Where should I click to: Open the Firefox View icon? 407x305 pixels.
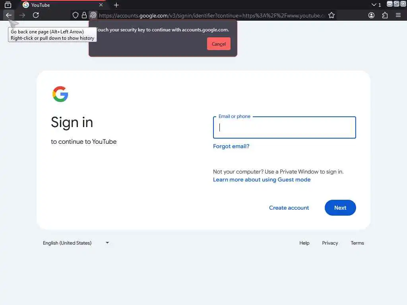[x=8, y=5]
